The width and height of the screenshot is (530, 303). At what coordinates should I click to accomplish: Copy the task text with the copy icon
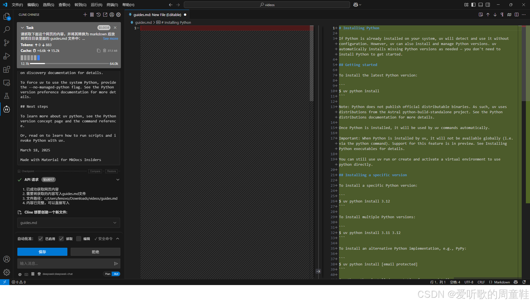(x=99, y=51)
